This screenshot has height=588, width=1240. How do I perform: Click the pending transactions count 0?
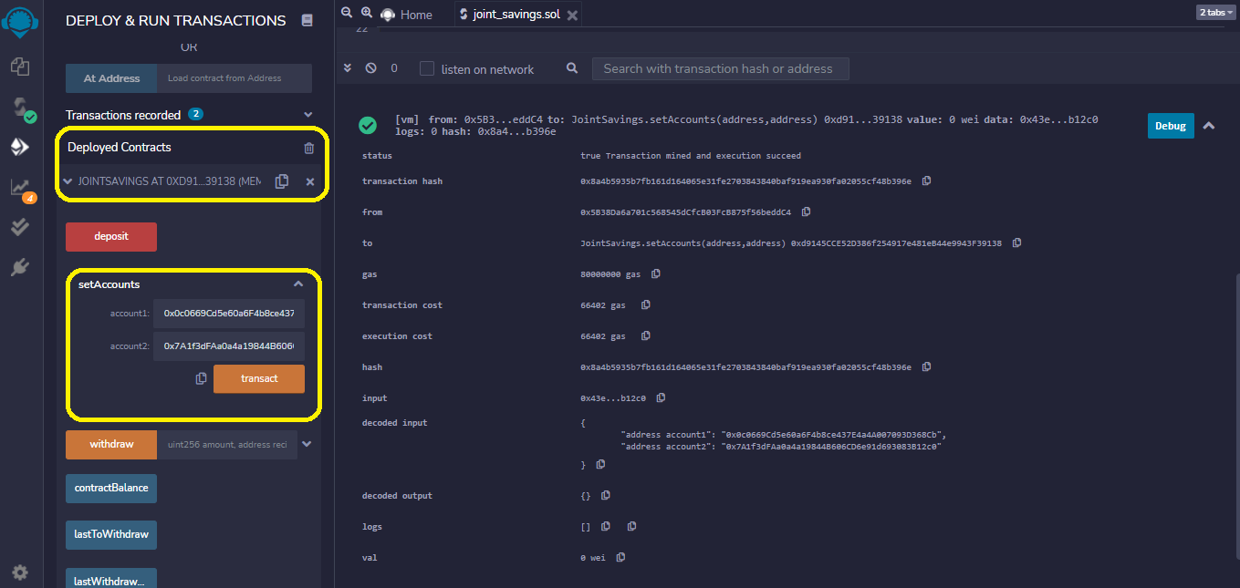coord(394,68)
